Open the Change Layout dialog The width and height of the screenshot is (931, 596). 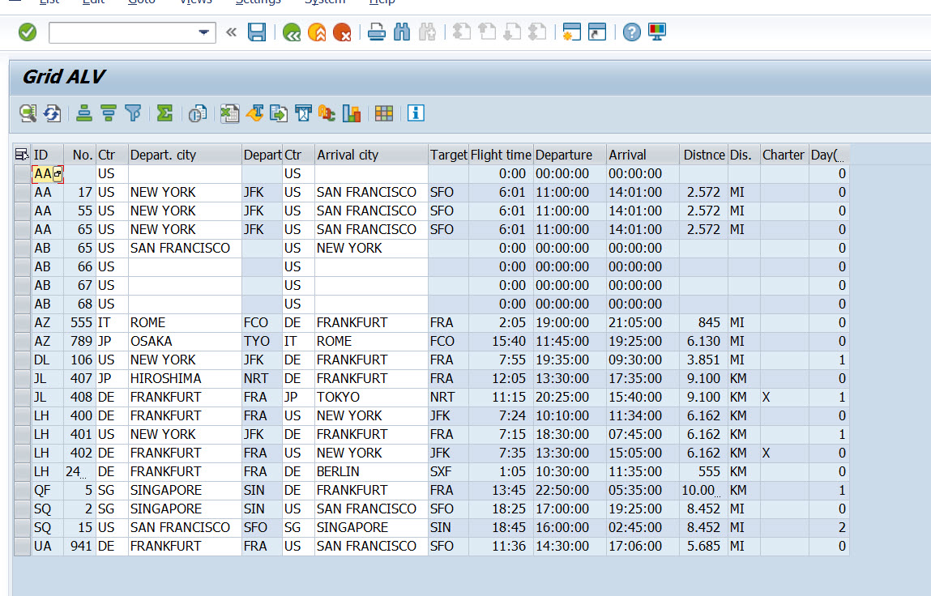[x=383, y=113]
